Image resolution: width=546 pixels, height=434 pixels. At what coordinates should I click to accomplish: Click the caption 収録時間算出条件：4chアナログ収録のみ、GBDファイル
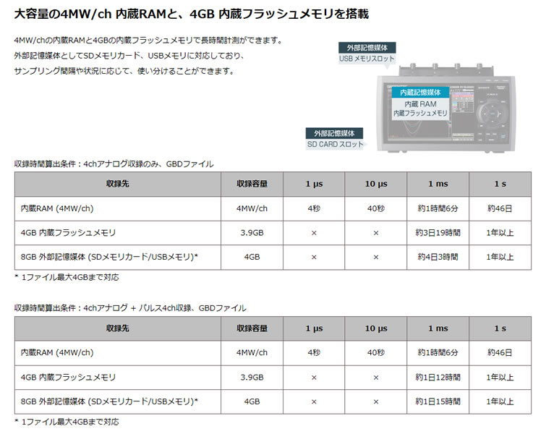(114, 164)
